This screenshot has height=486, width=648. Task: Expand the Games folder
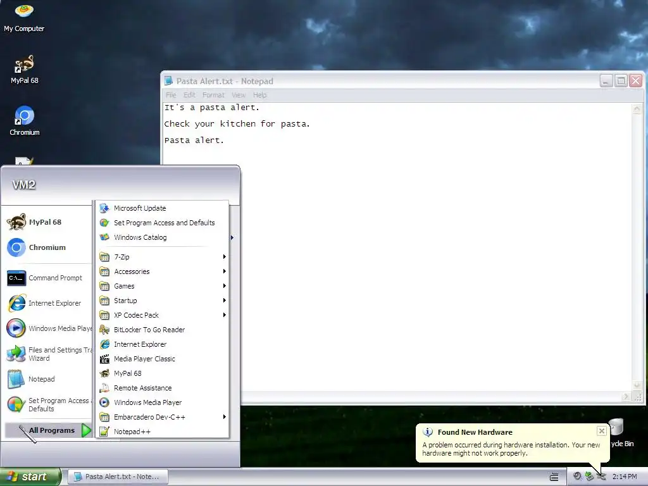click(x=162, y=286)
